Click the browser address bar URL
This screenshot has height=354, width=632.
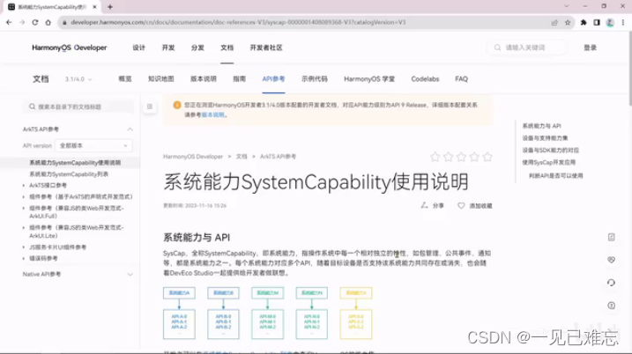tap(238, 23)
